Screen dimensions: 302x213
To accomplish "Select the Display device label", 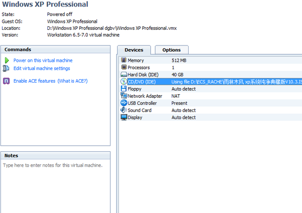I will coord(135,117).
